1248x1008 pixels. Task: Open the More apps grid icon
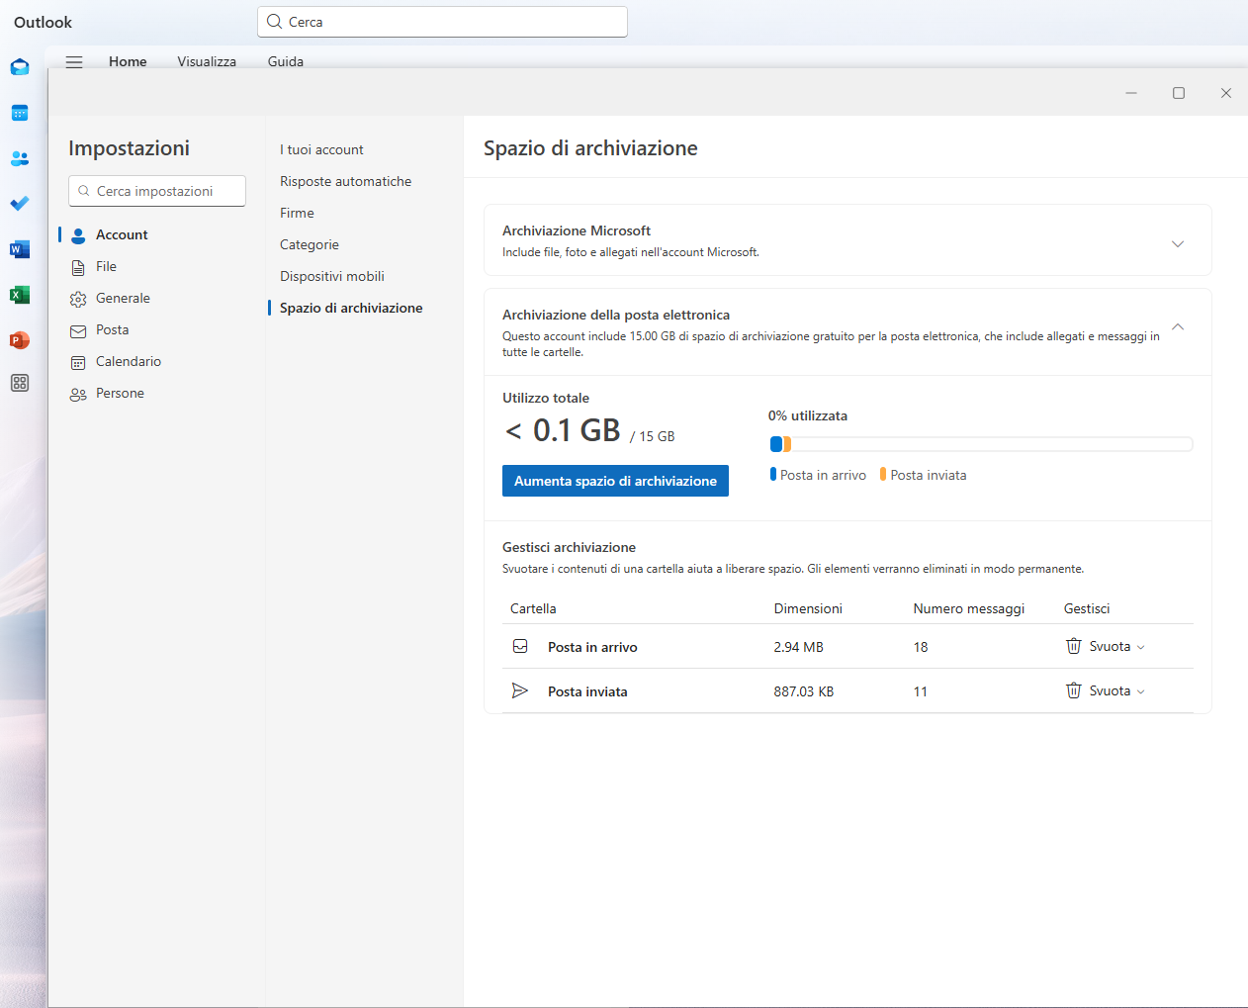20,383
